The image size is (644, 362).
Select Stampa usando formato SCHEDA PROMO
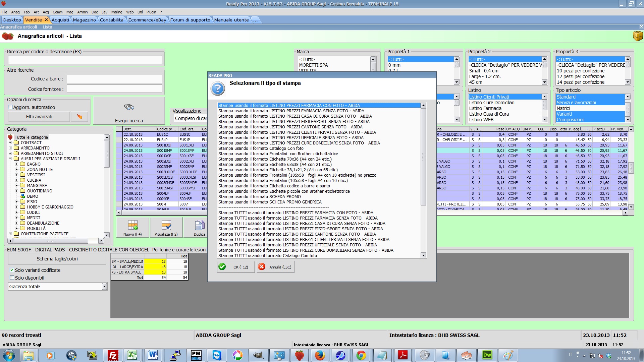point(260,197)
